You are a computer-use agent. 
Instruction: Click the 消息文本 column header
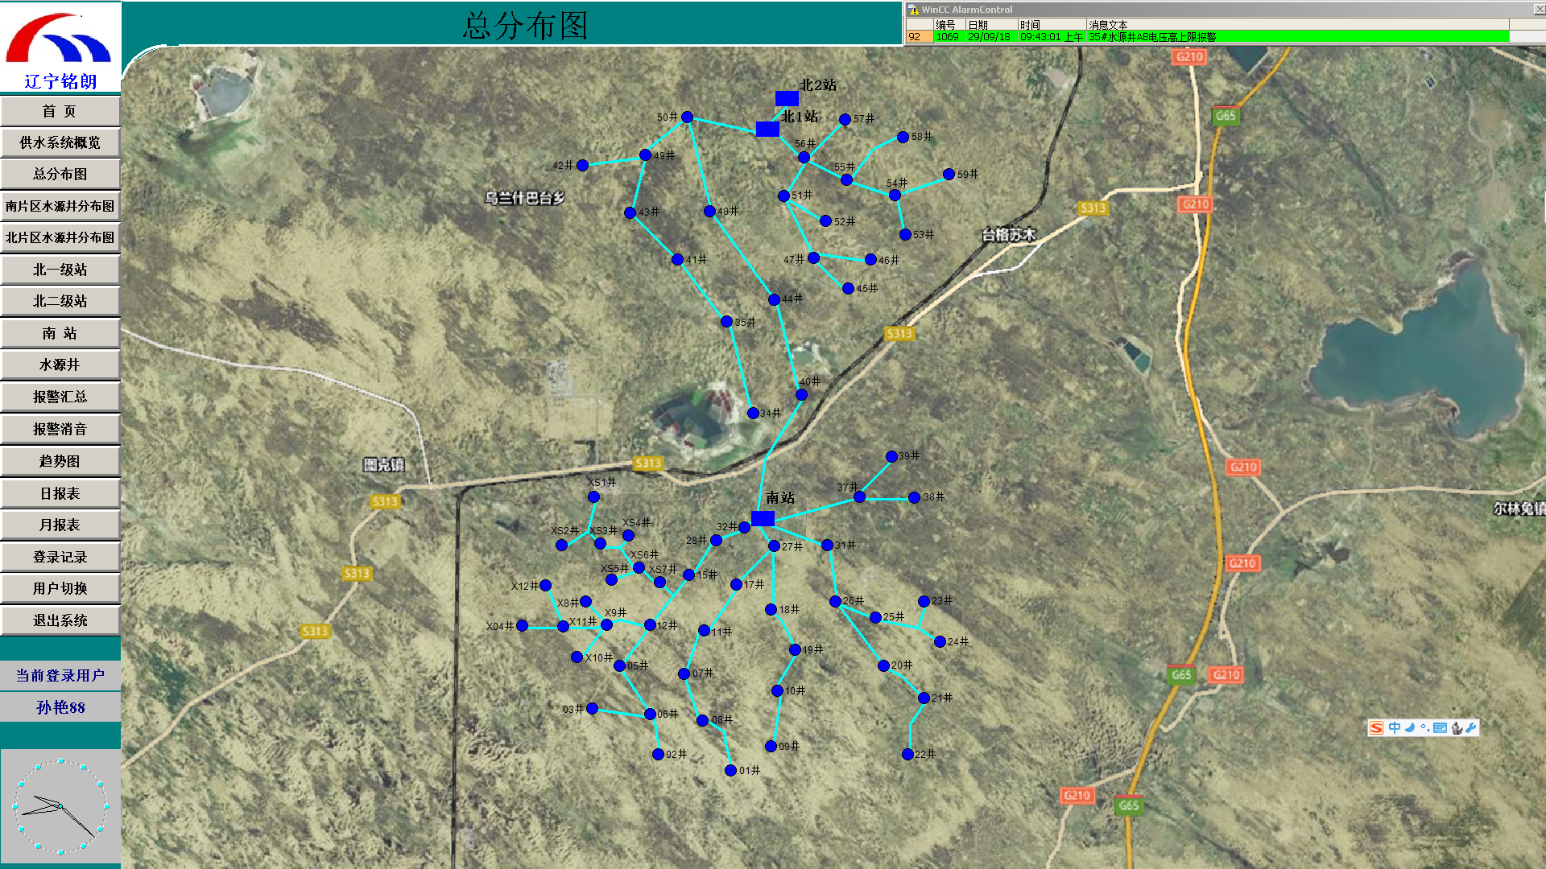(1108, 25)
